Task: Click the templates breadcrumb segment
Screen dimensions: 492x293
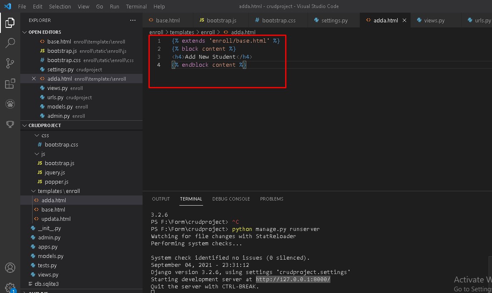Action: [x=182, y=32]
